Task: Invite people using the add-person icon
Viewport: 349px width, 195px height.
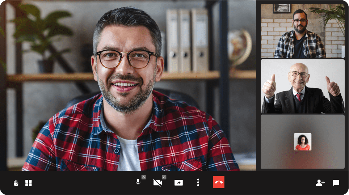Action: (320, 183)
